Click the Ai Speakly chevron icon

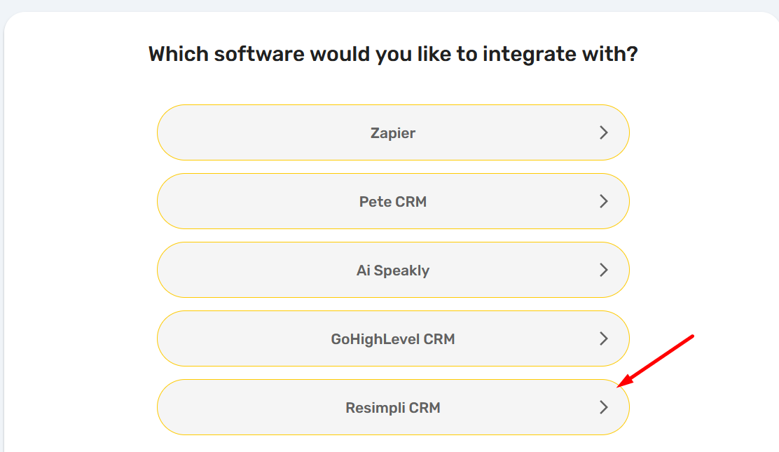click(604, 270)
